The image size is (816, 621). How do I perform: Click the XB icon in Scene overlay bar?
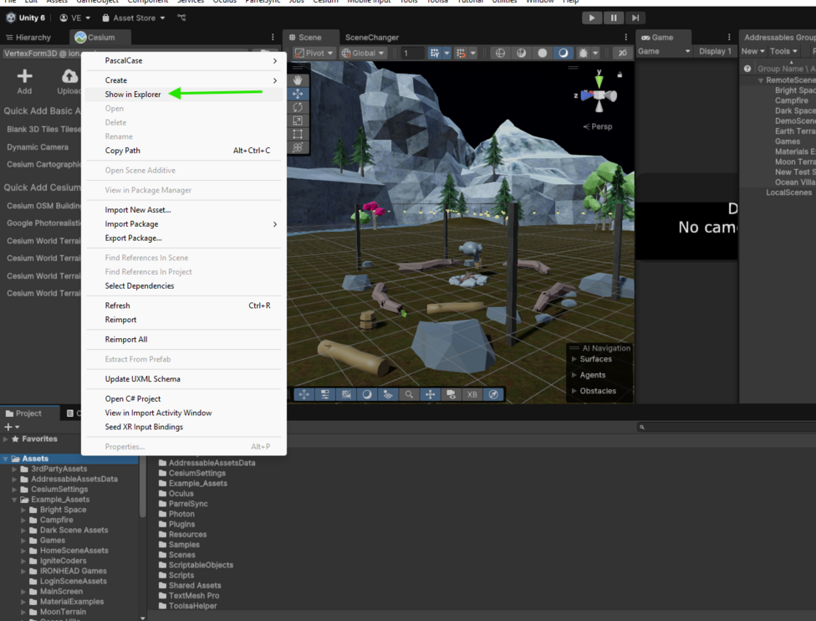pyautogui.click(x=472, y=394)
